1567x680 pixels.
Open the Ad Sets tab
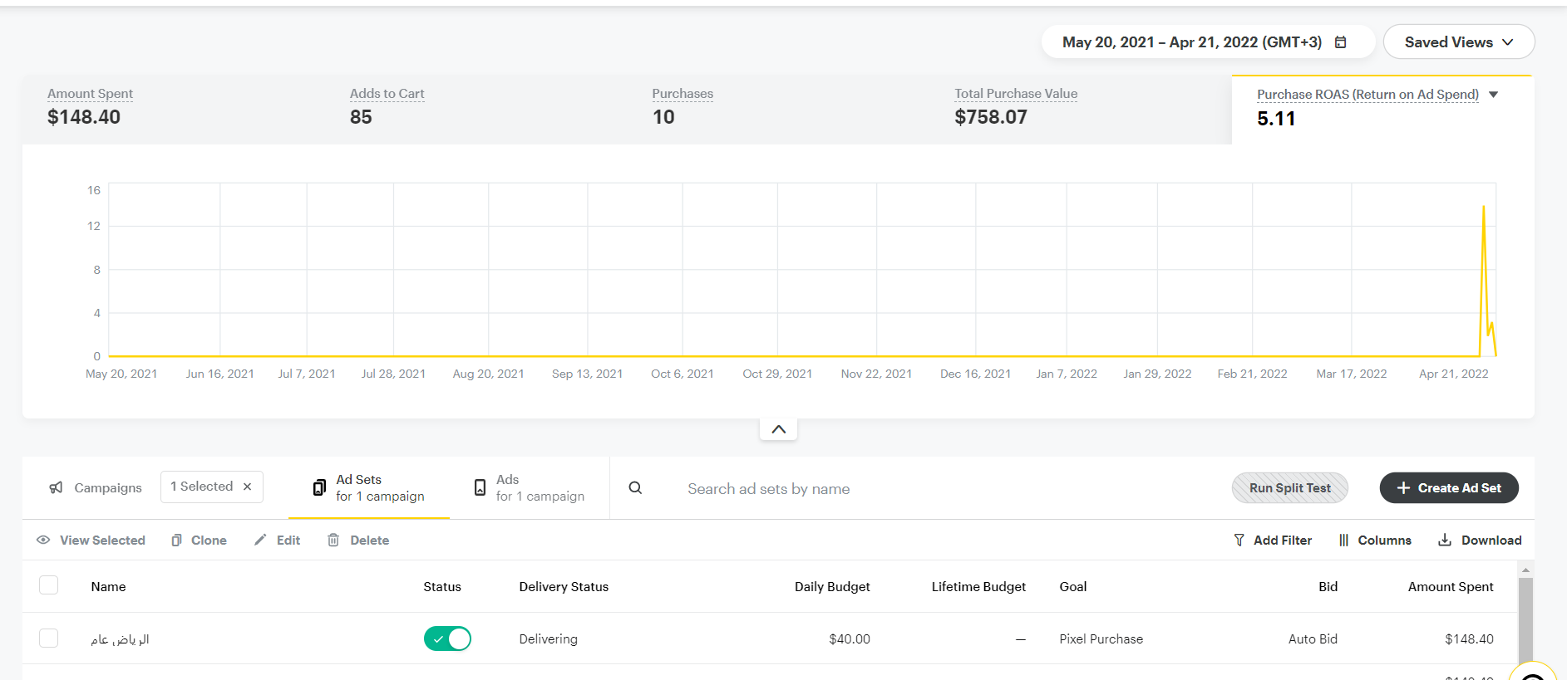(x=369, y=488)
